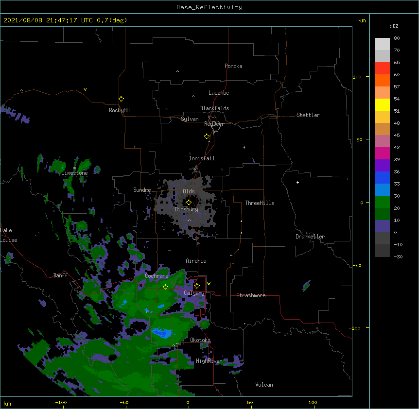Viewport: 419px width, 409px height.
Task: Click the RockyMH label
Action: 119,110
